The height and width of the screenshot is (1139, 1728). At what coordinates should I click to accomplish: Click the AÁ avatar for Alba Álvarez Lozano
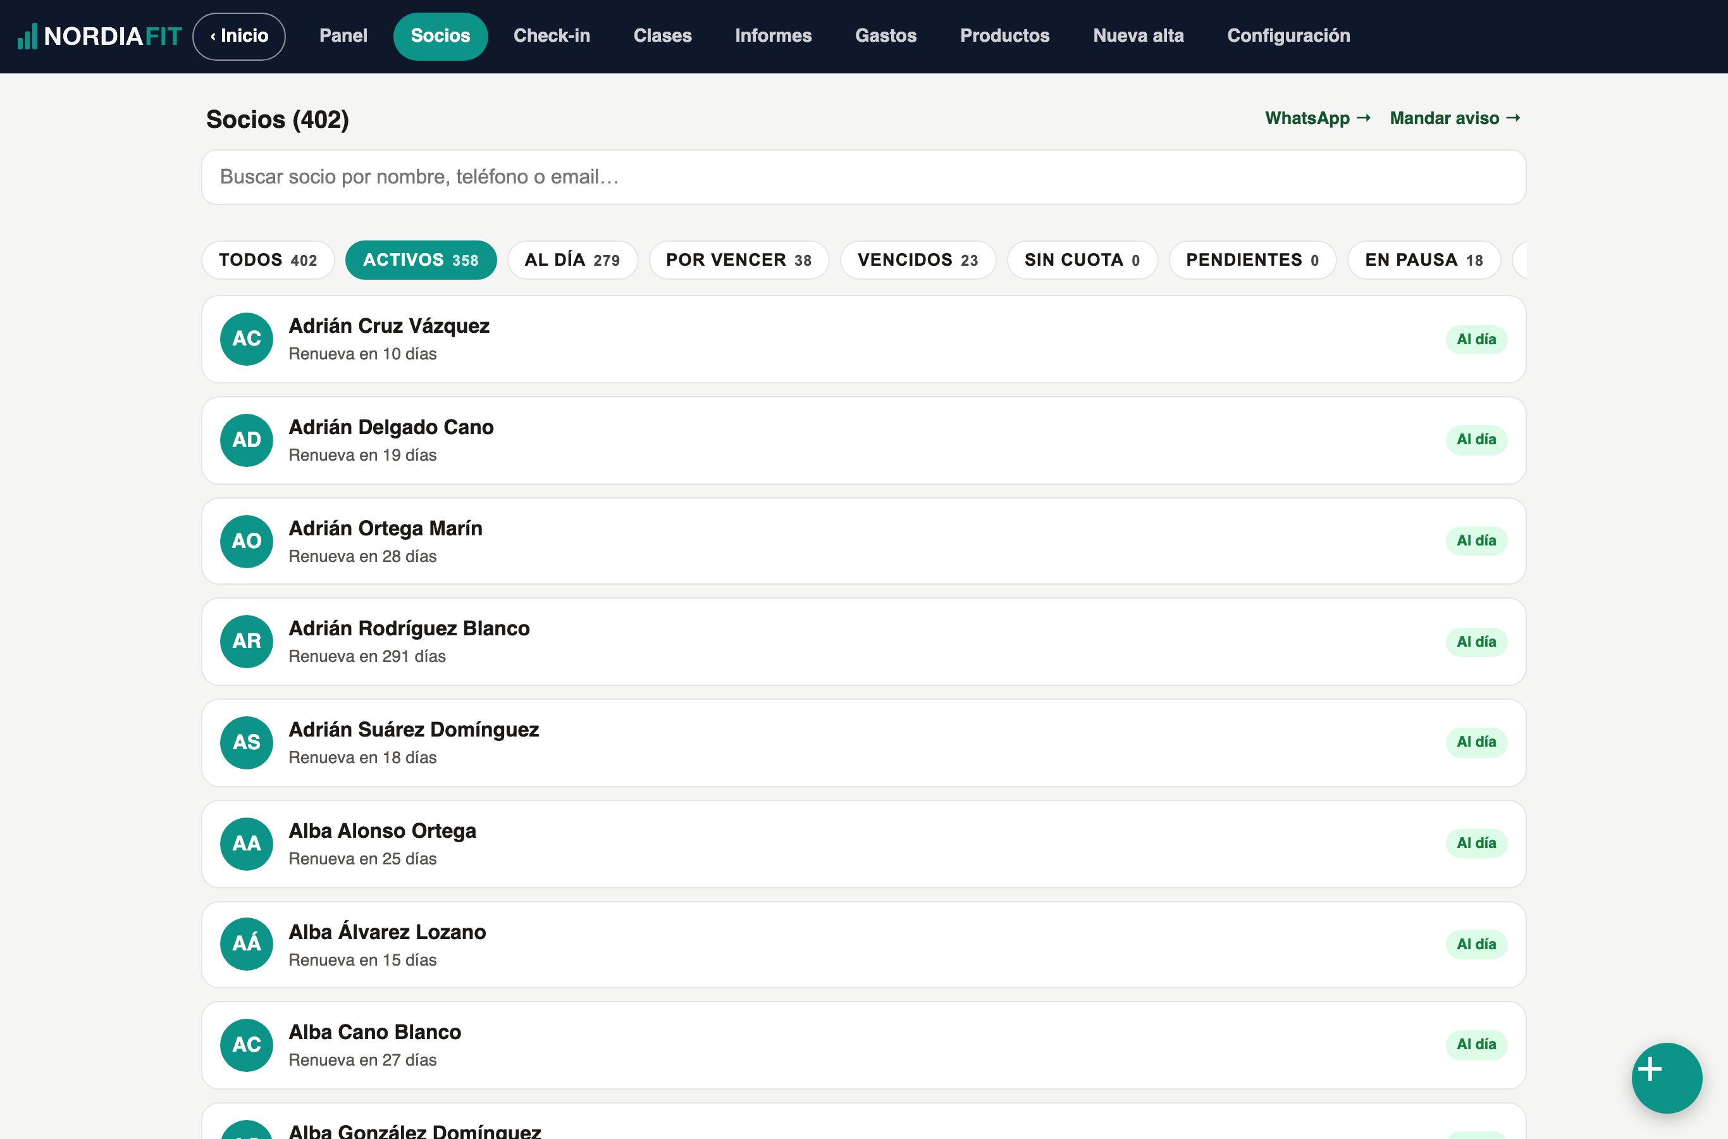coord(247,943)
